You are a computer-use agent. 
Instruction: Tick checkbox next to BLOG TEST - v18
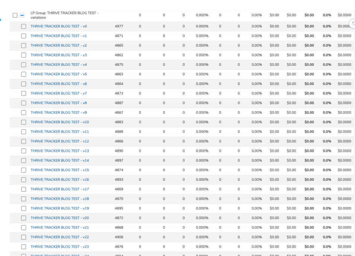24,199
